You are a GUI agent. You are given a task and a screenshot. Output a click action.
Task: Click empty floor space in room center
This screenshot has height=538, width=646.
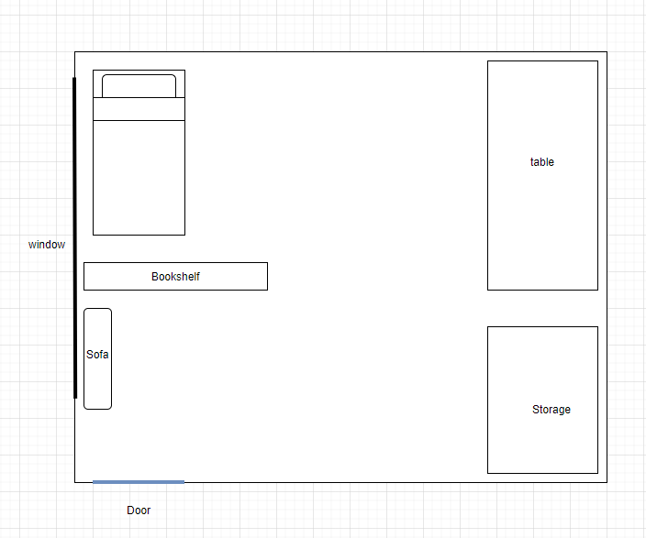(367, 275)
